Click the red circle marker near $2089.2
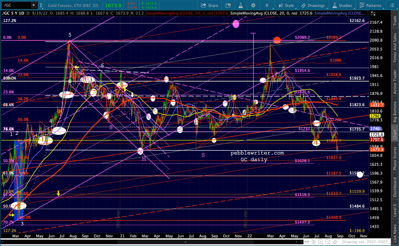The width and height of the screenshot is (399, 246). (277, 40)
